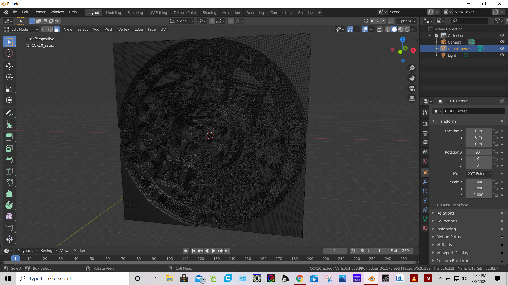Expand the Delta Transform section

click(455, 205)
